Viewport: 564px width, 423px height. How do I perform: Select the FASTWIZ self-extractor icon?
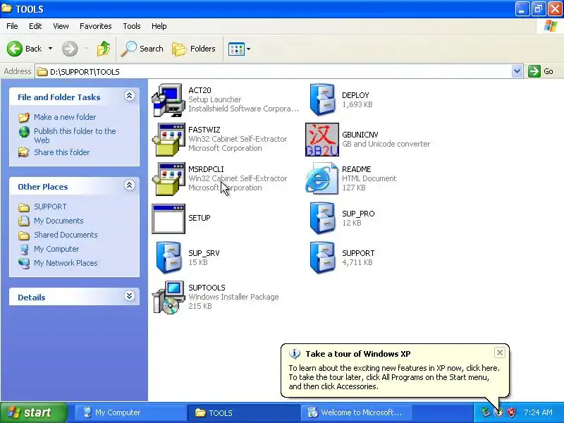(x=168, y=140)
